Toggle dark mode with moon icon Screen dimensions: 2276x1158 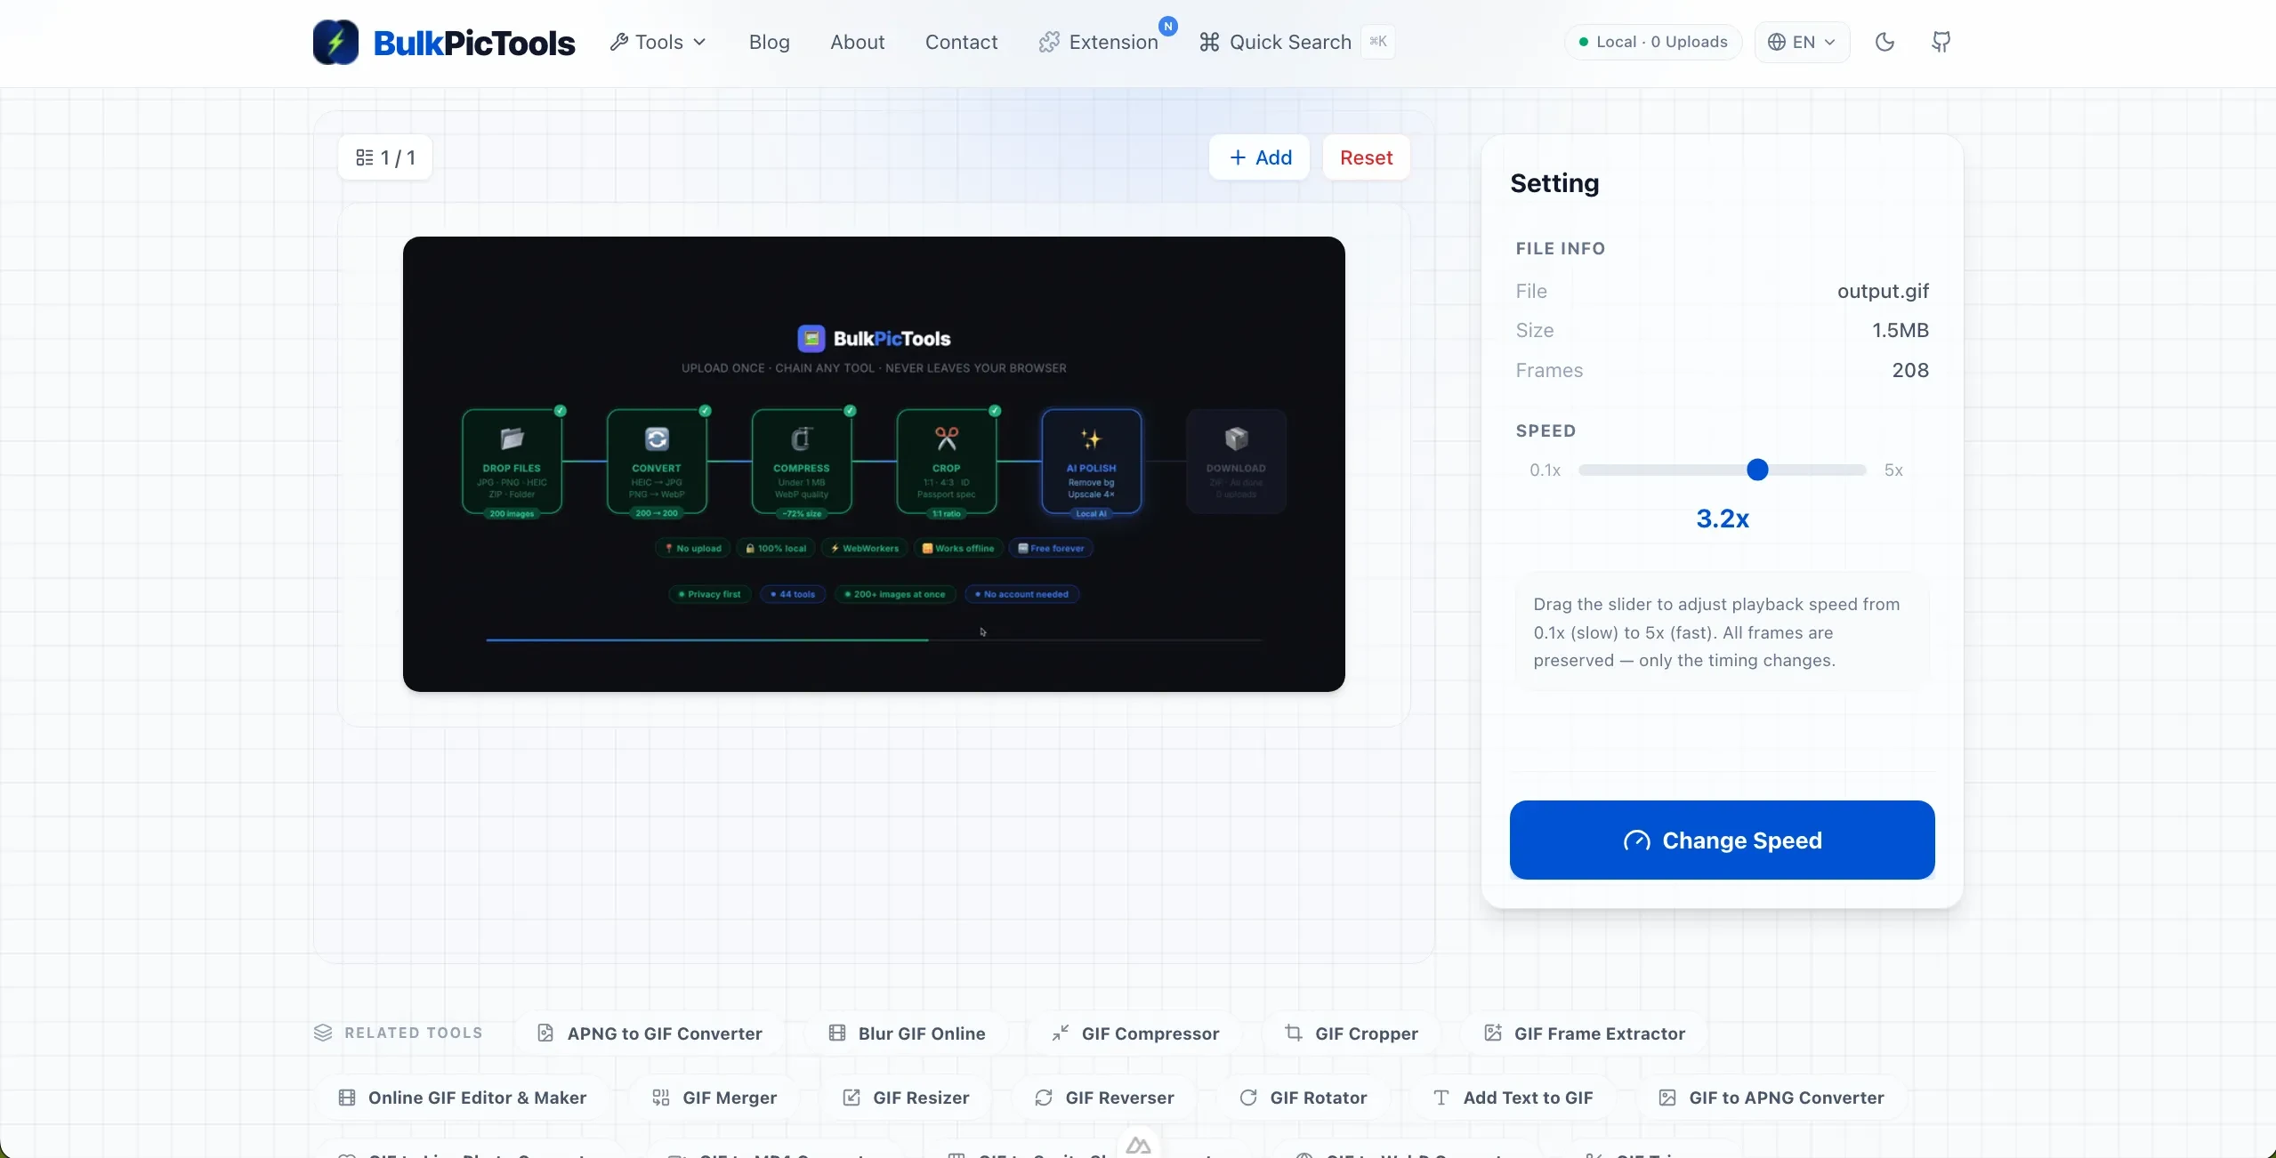pyautogui.click(x=1885, y=42)
